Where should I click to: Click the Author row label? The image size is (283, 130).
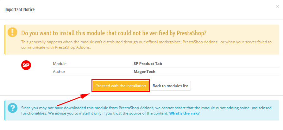click(x=59, y=72)
